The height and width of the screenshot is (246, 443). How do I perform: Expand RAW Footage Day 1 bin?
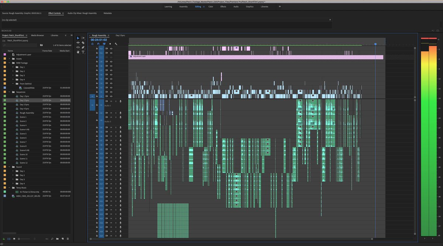pos(13,67)
